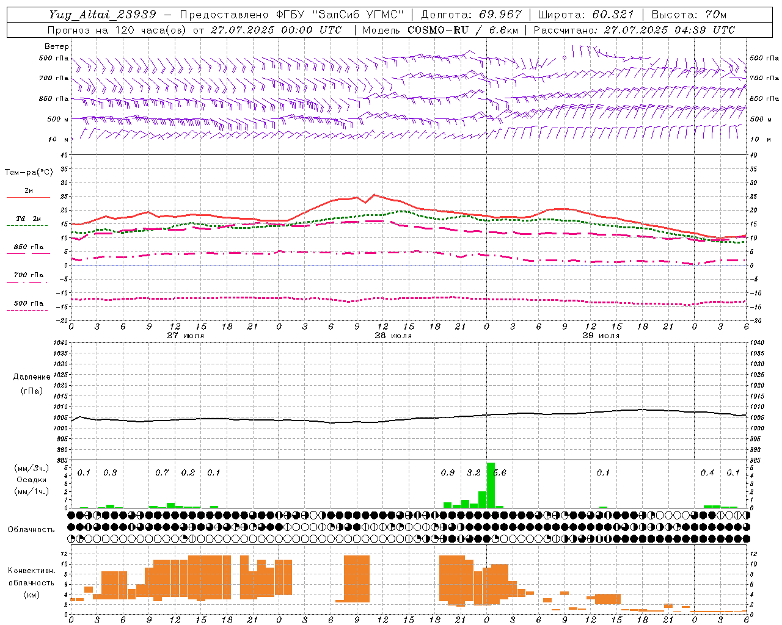This screenshot has height=625, width=782.
Task: Click the "700 гПа" temperature legend entry
Action: (x=29, y=275)
